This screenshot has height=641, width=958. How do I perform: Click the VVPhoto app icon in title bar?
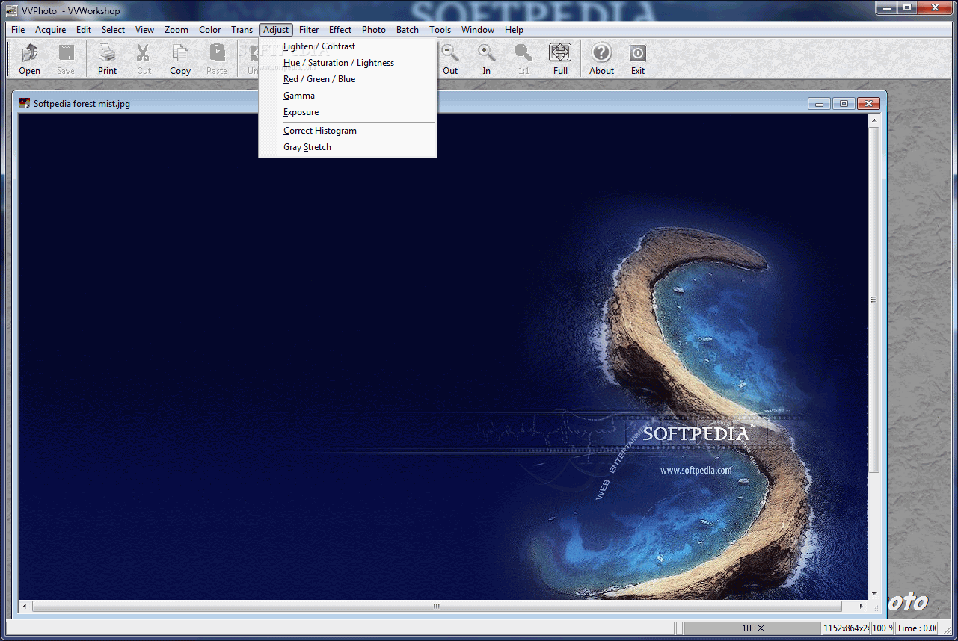pos(12,10)
